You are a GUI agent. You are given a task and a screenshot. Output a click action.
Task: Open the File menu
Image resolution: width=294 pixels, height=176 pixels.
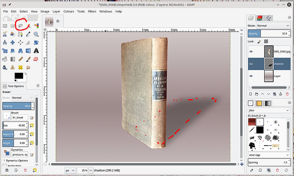point(6,11)
